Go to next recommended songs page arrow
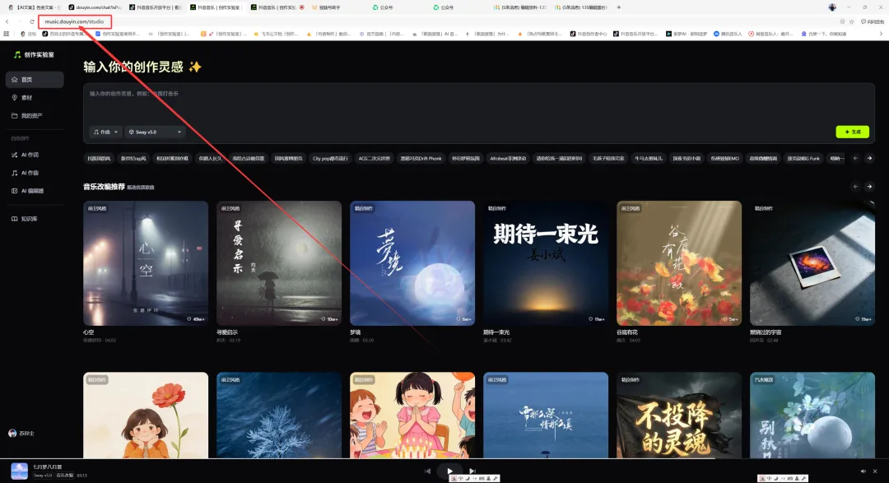Screen dimensions: 889x483 coord(869,187)
